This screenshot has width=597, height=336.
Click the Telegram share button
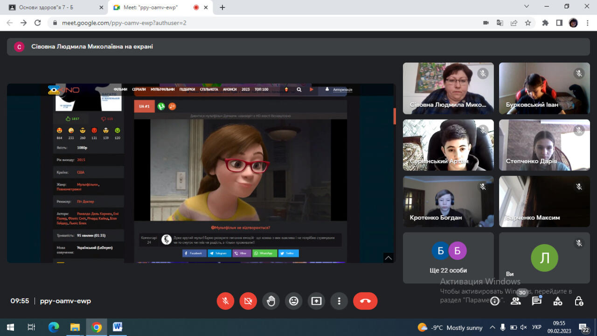pos(219,253)
